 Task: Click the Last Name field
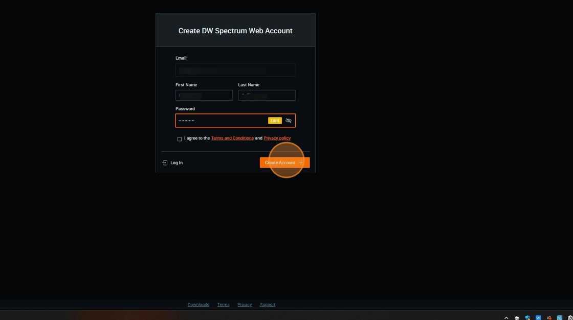coord(267,96)
